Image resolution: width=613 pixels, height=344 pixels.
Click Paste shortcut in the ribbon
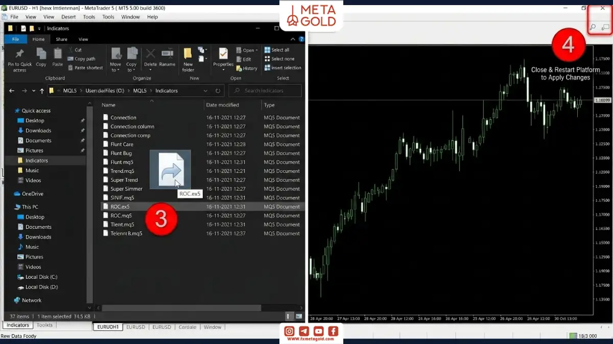coord(85,68)
